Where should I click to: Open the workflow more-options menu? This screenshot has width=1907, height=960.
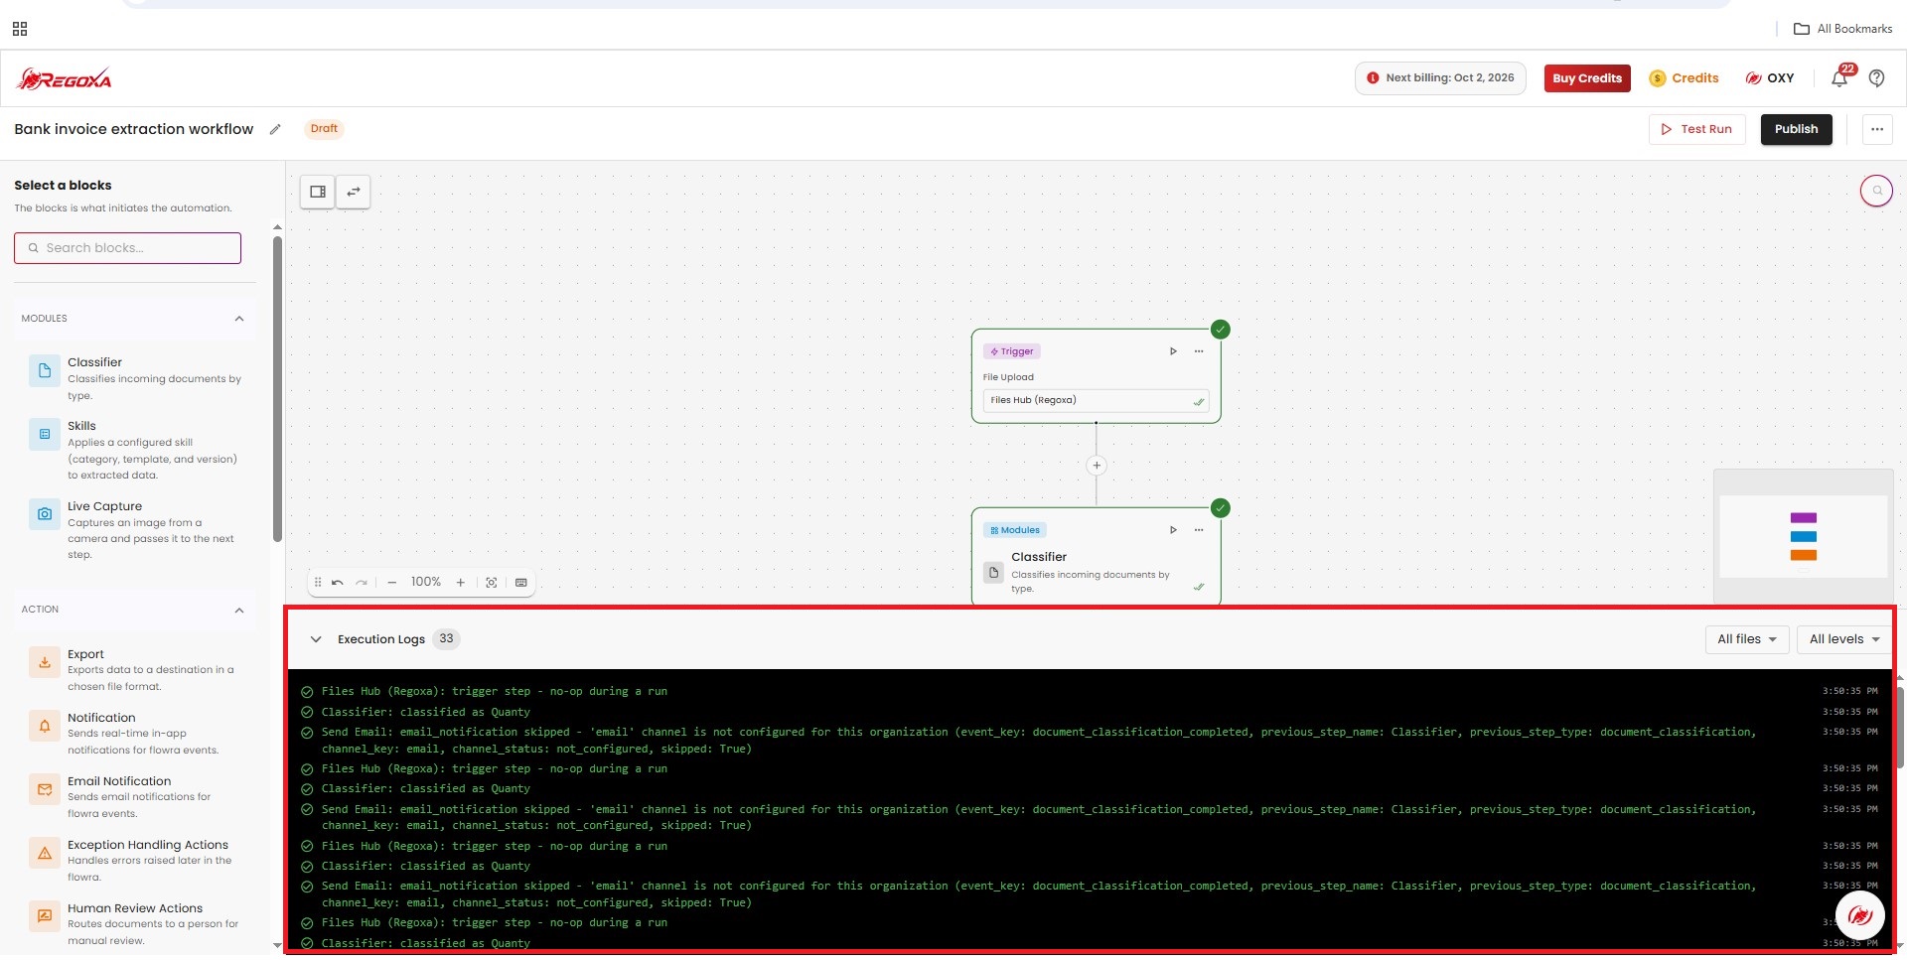click(x=1877, y=129)
